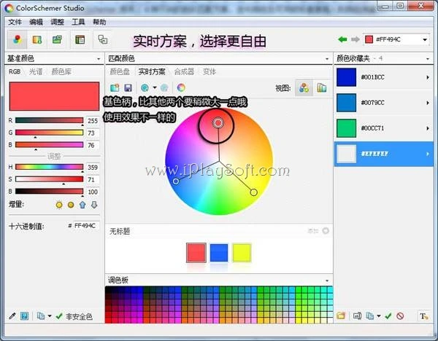Image resolution: width=438 pixels, height=341 pixels.
Task: Go forward with the gray arrow
Action: (x=355, y=39)
